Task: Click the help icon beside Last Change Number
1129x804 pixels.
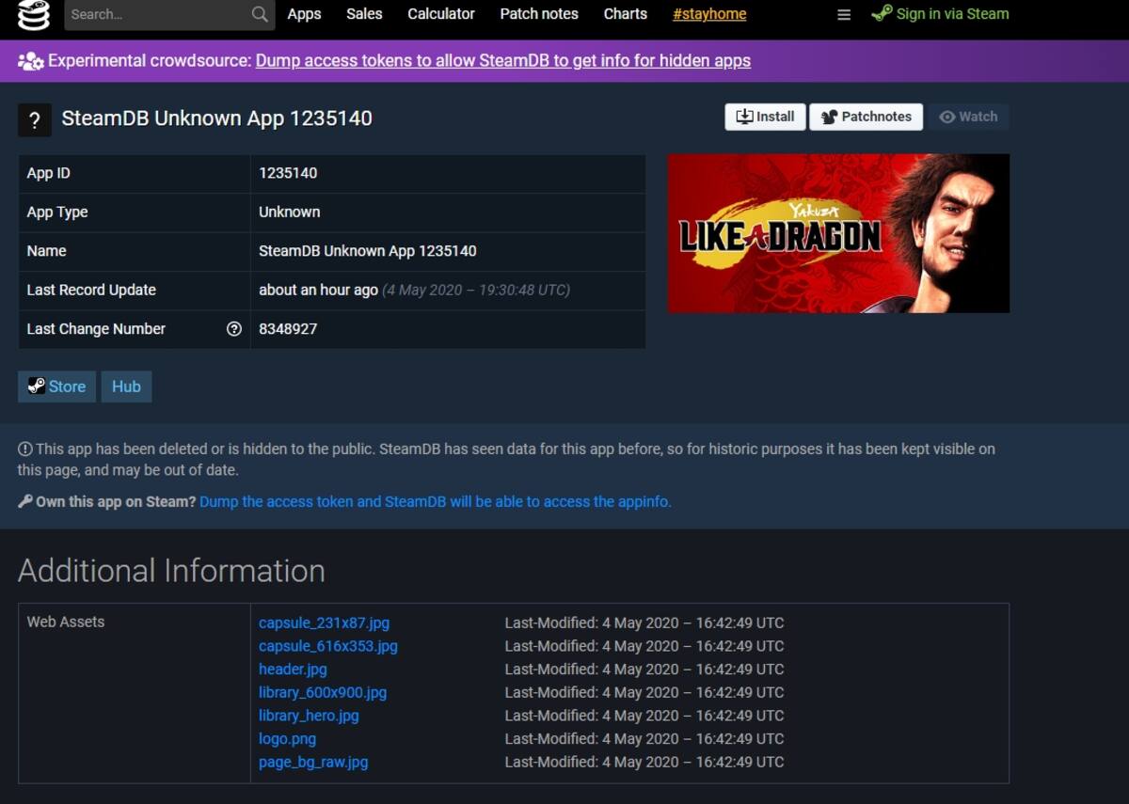Action: click(x=234, y=329)
